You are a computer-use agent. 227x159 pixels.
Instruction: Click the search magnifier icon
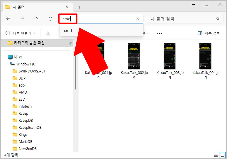click(218, 19)
